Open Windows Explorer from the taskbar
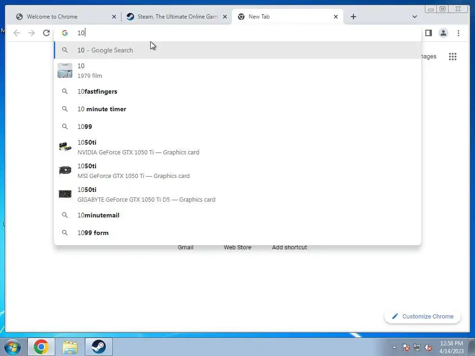This screenshot has width=475, height=356. 70,347
